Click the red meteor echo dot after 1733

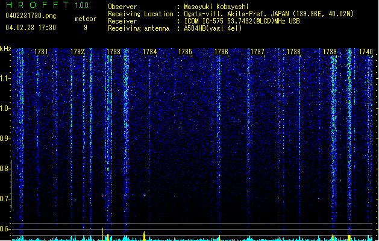144,195
